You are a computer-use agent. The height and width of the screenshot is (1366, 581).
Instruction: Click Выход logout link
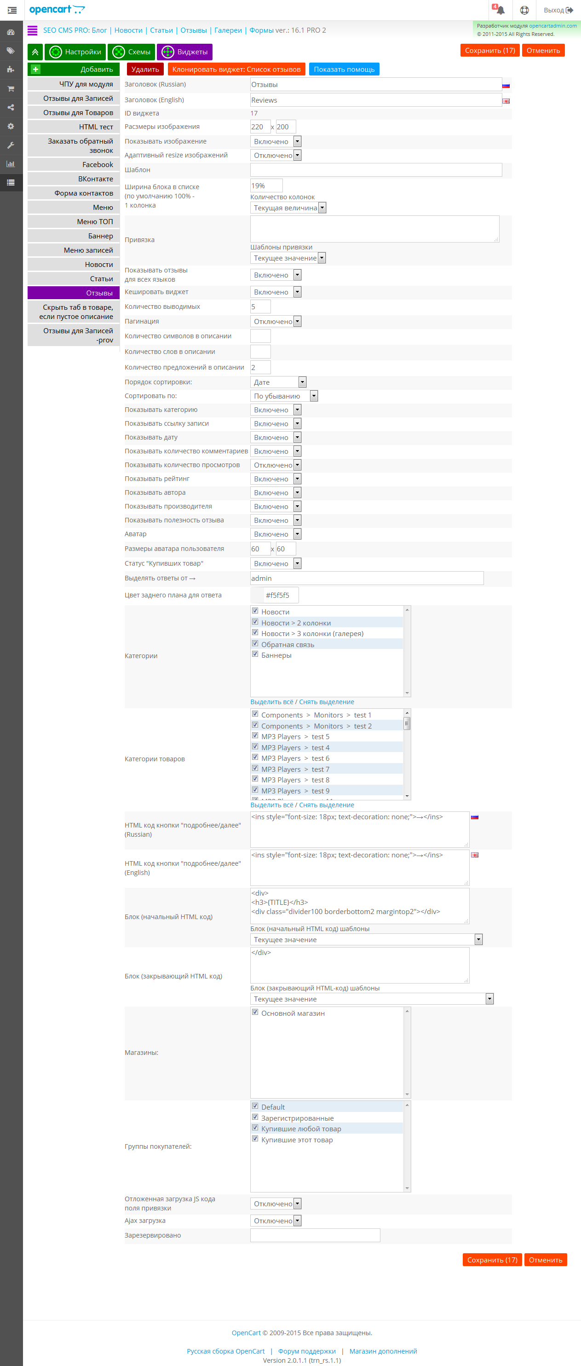pyautogui.click(x=558, y=10)
